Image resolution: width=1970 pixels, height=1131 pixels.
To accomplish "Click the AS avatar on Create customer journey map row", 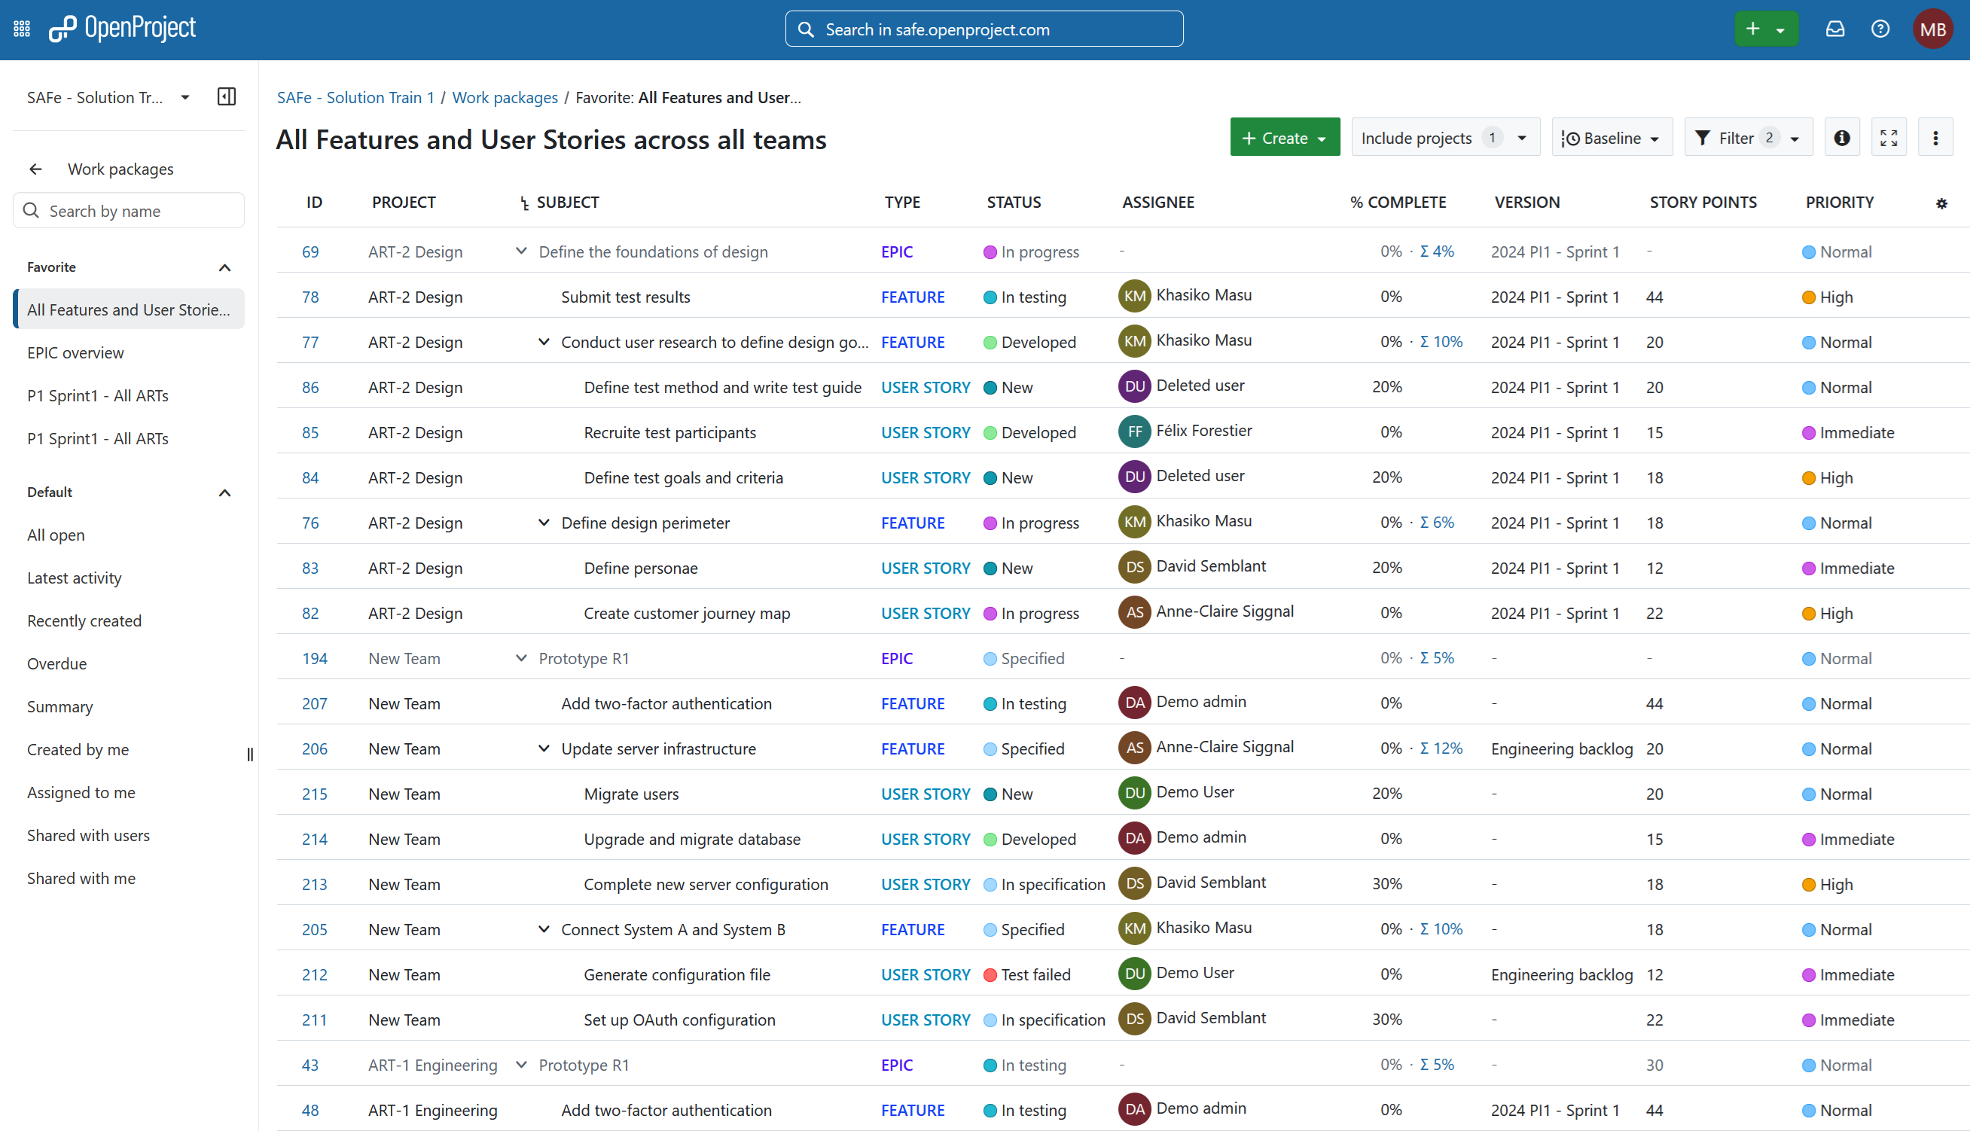I will coord(1134,612).
